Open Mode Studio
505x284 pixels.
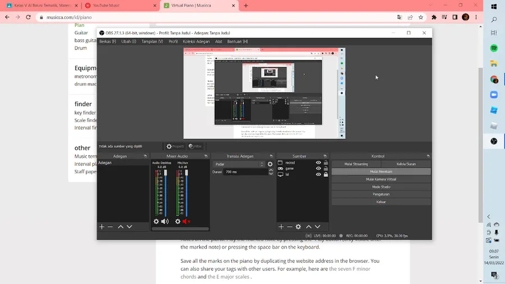point(381,187)
